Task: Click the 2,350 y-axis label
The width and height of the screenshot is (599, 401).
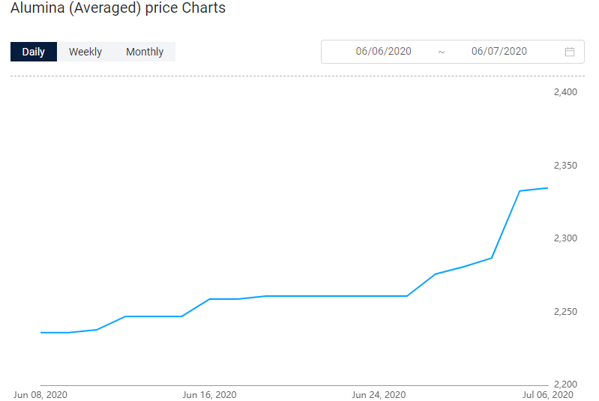Action: point(565,166)
